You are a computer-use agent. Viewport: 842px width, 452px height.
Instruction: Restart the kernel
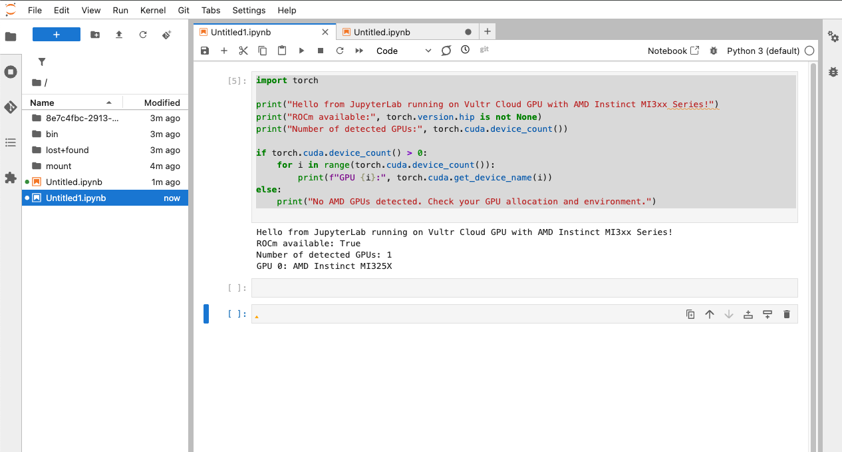(x=340, y=51)
